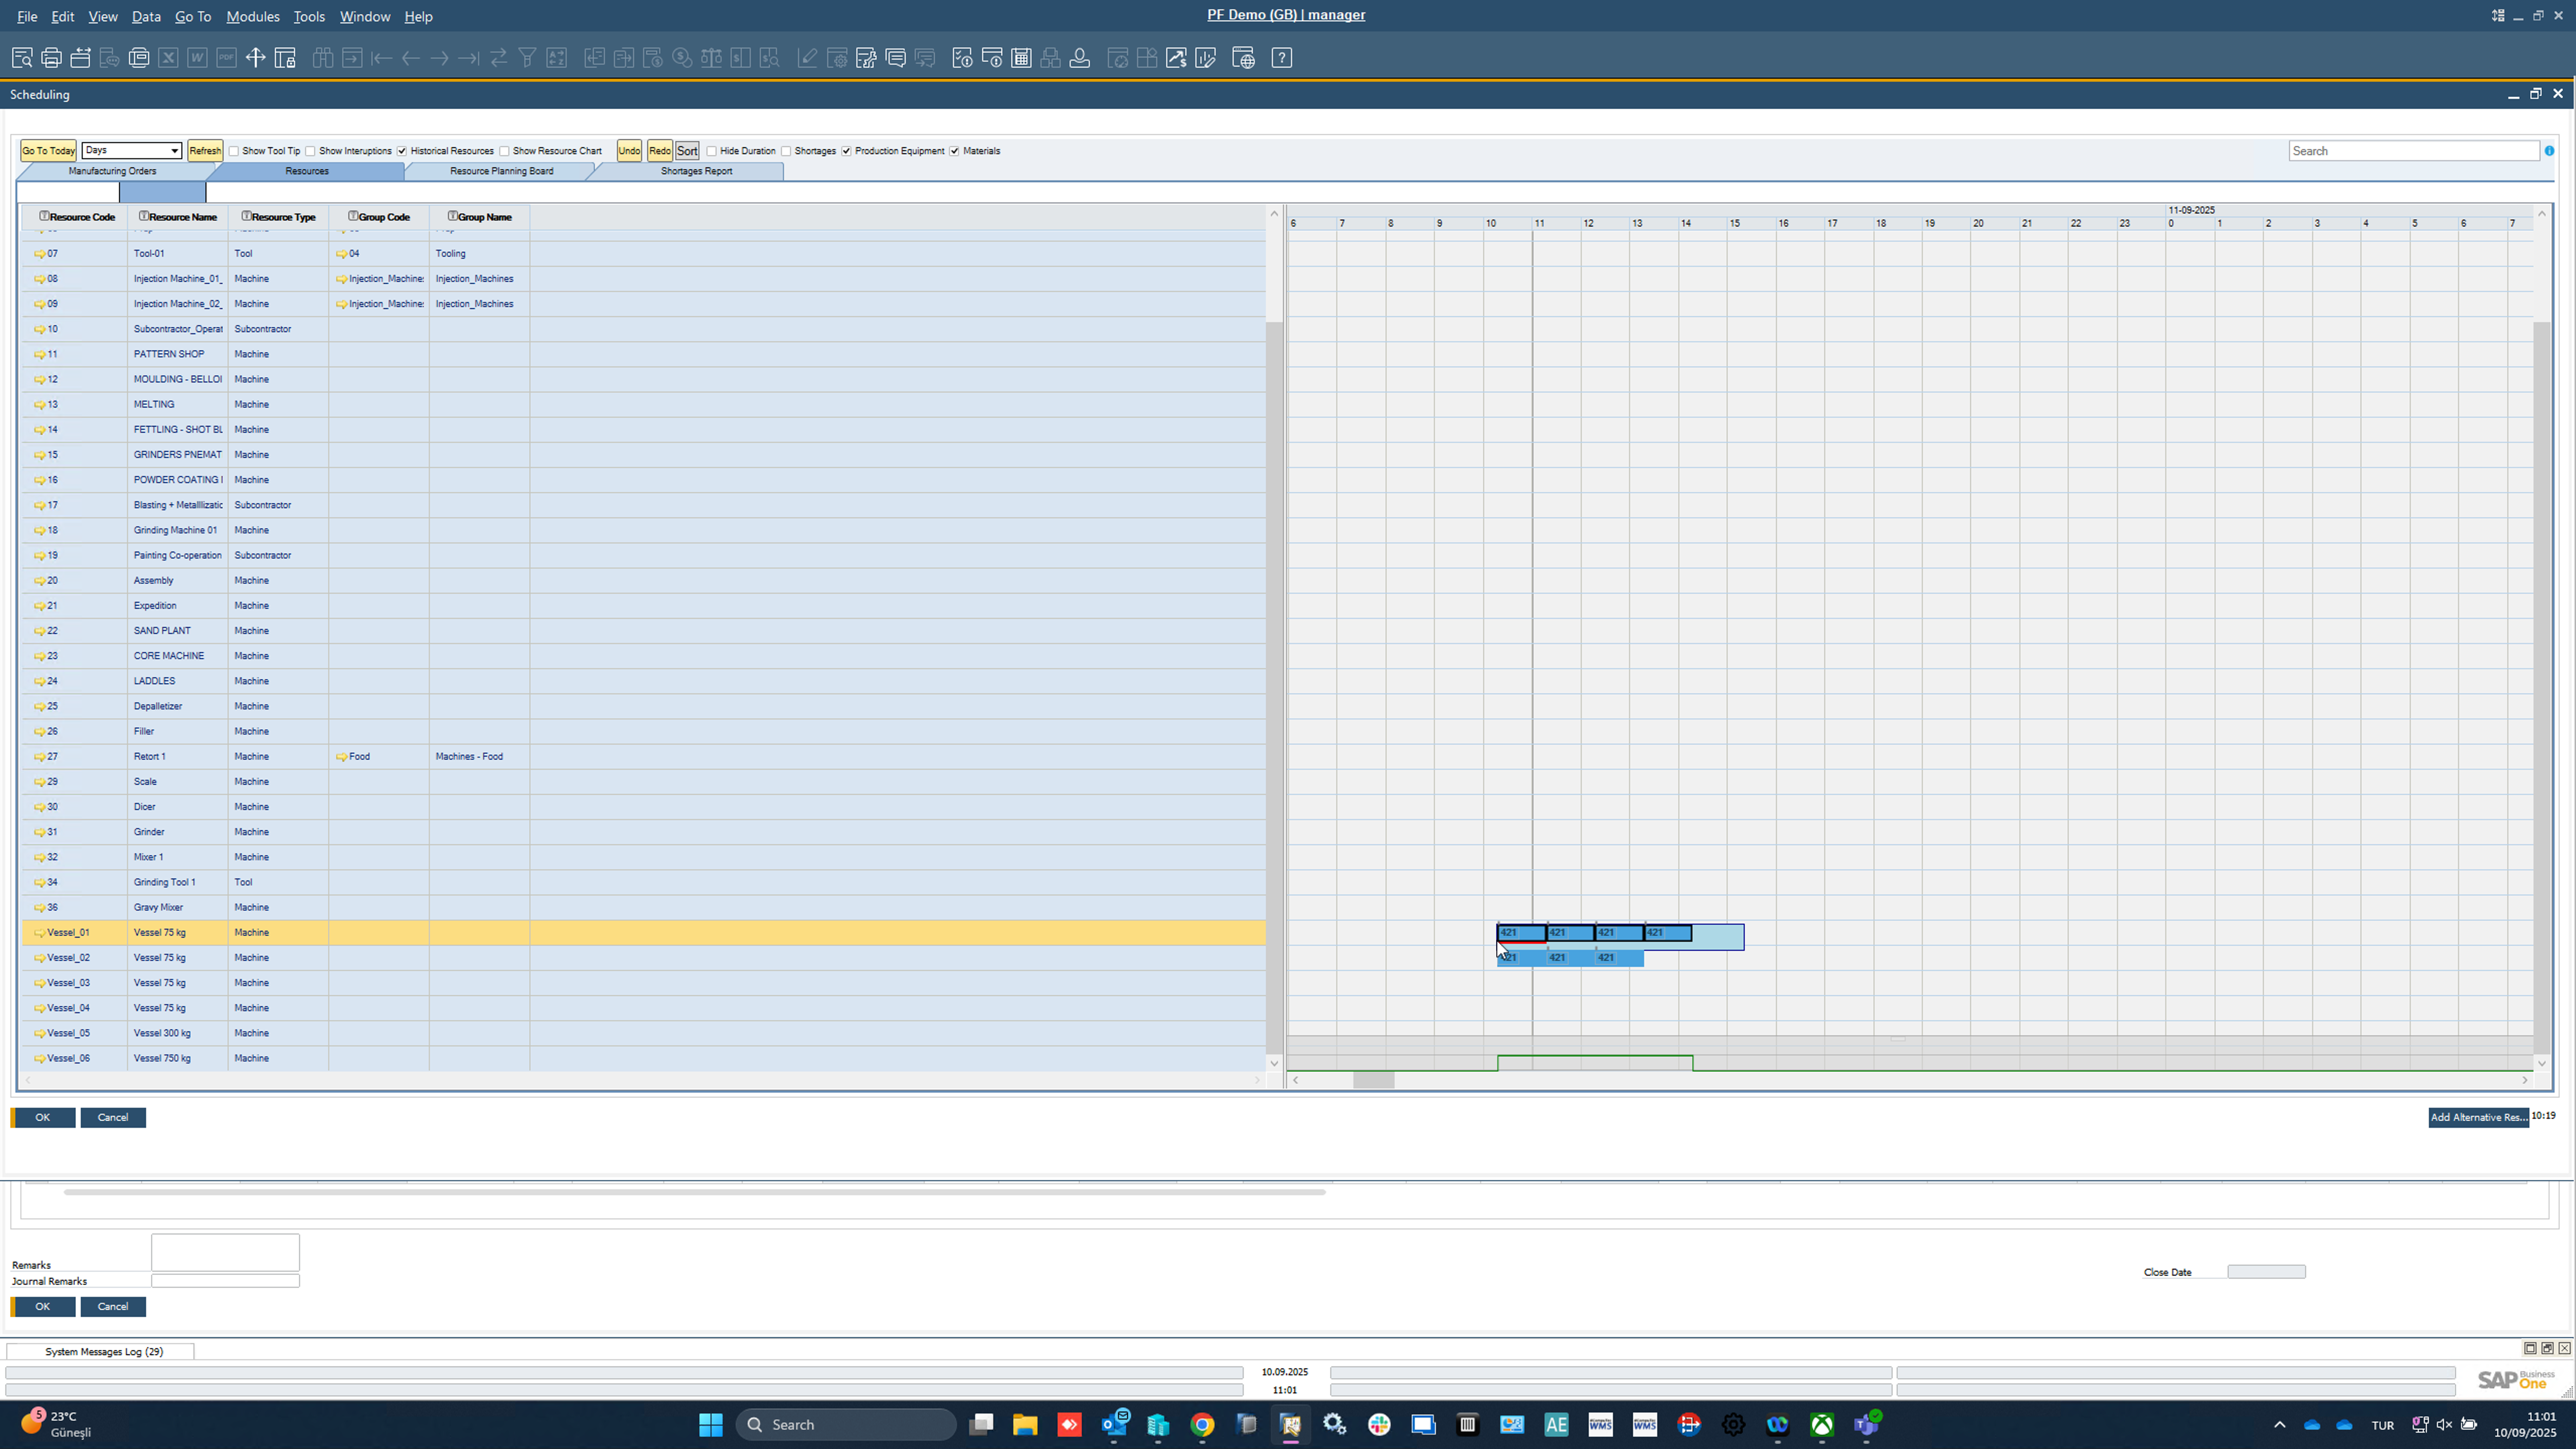Image resolution: width=2576 pixels, height=1449 pixels.
Task: Click the Launch Application move arrows icon
Action: [x=255, y=58]
